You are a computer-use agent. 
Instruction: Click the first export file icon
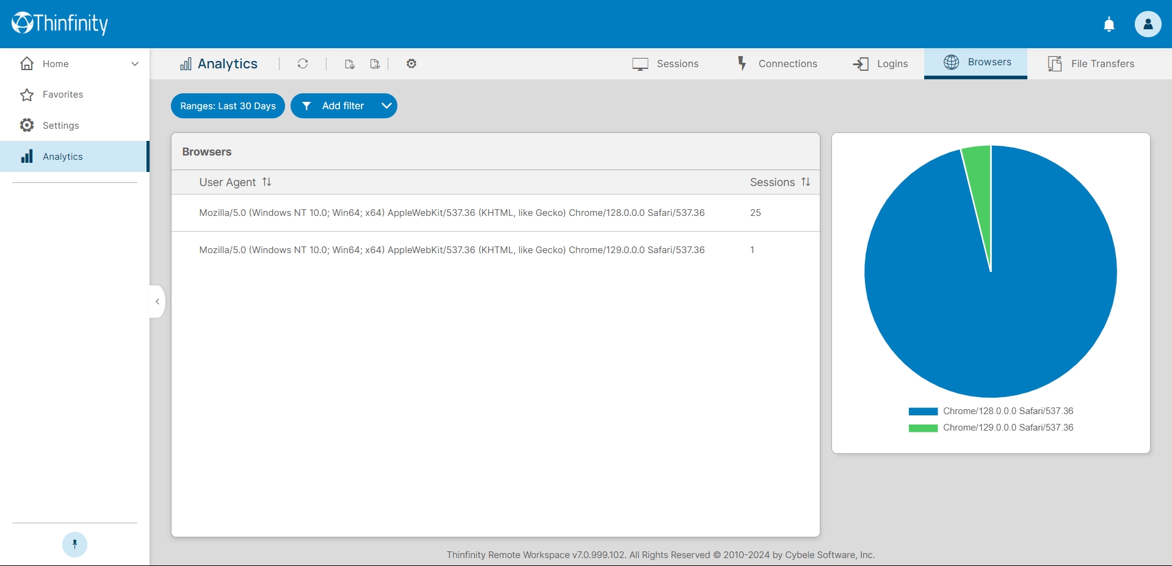(350, 64)
